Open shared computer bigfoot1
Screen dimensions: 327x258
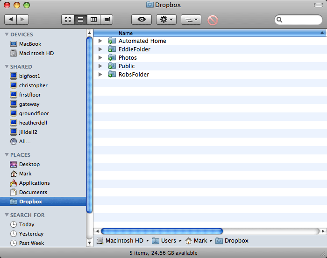coord(43,76)
